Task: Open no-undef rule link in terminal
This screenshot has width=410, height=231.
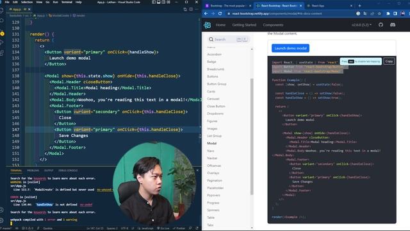Action: [86, 205]
